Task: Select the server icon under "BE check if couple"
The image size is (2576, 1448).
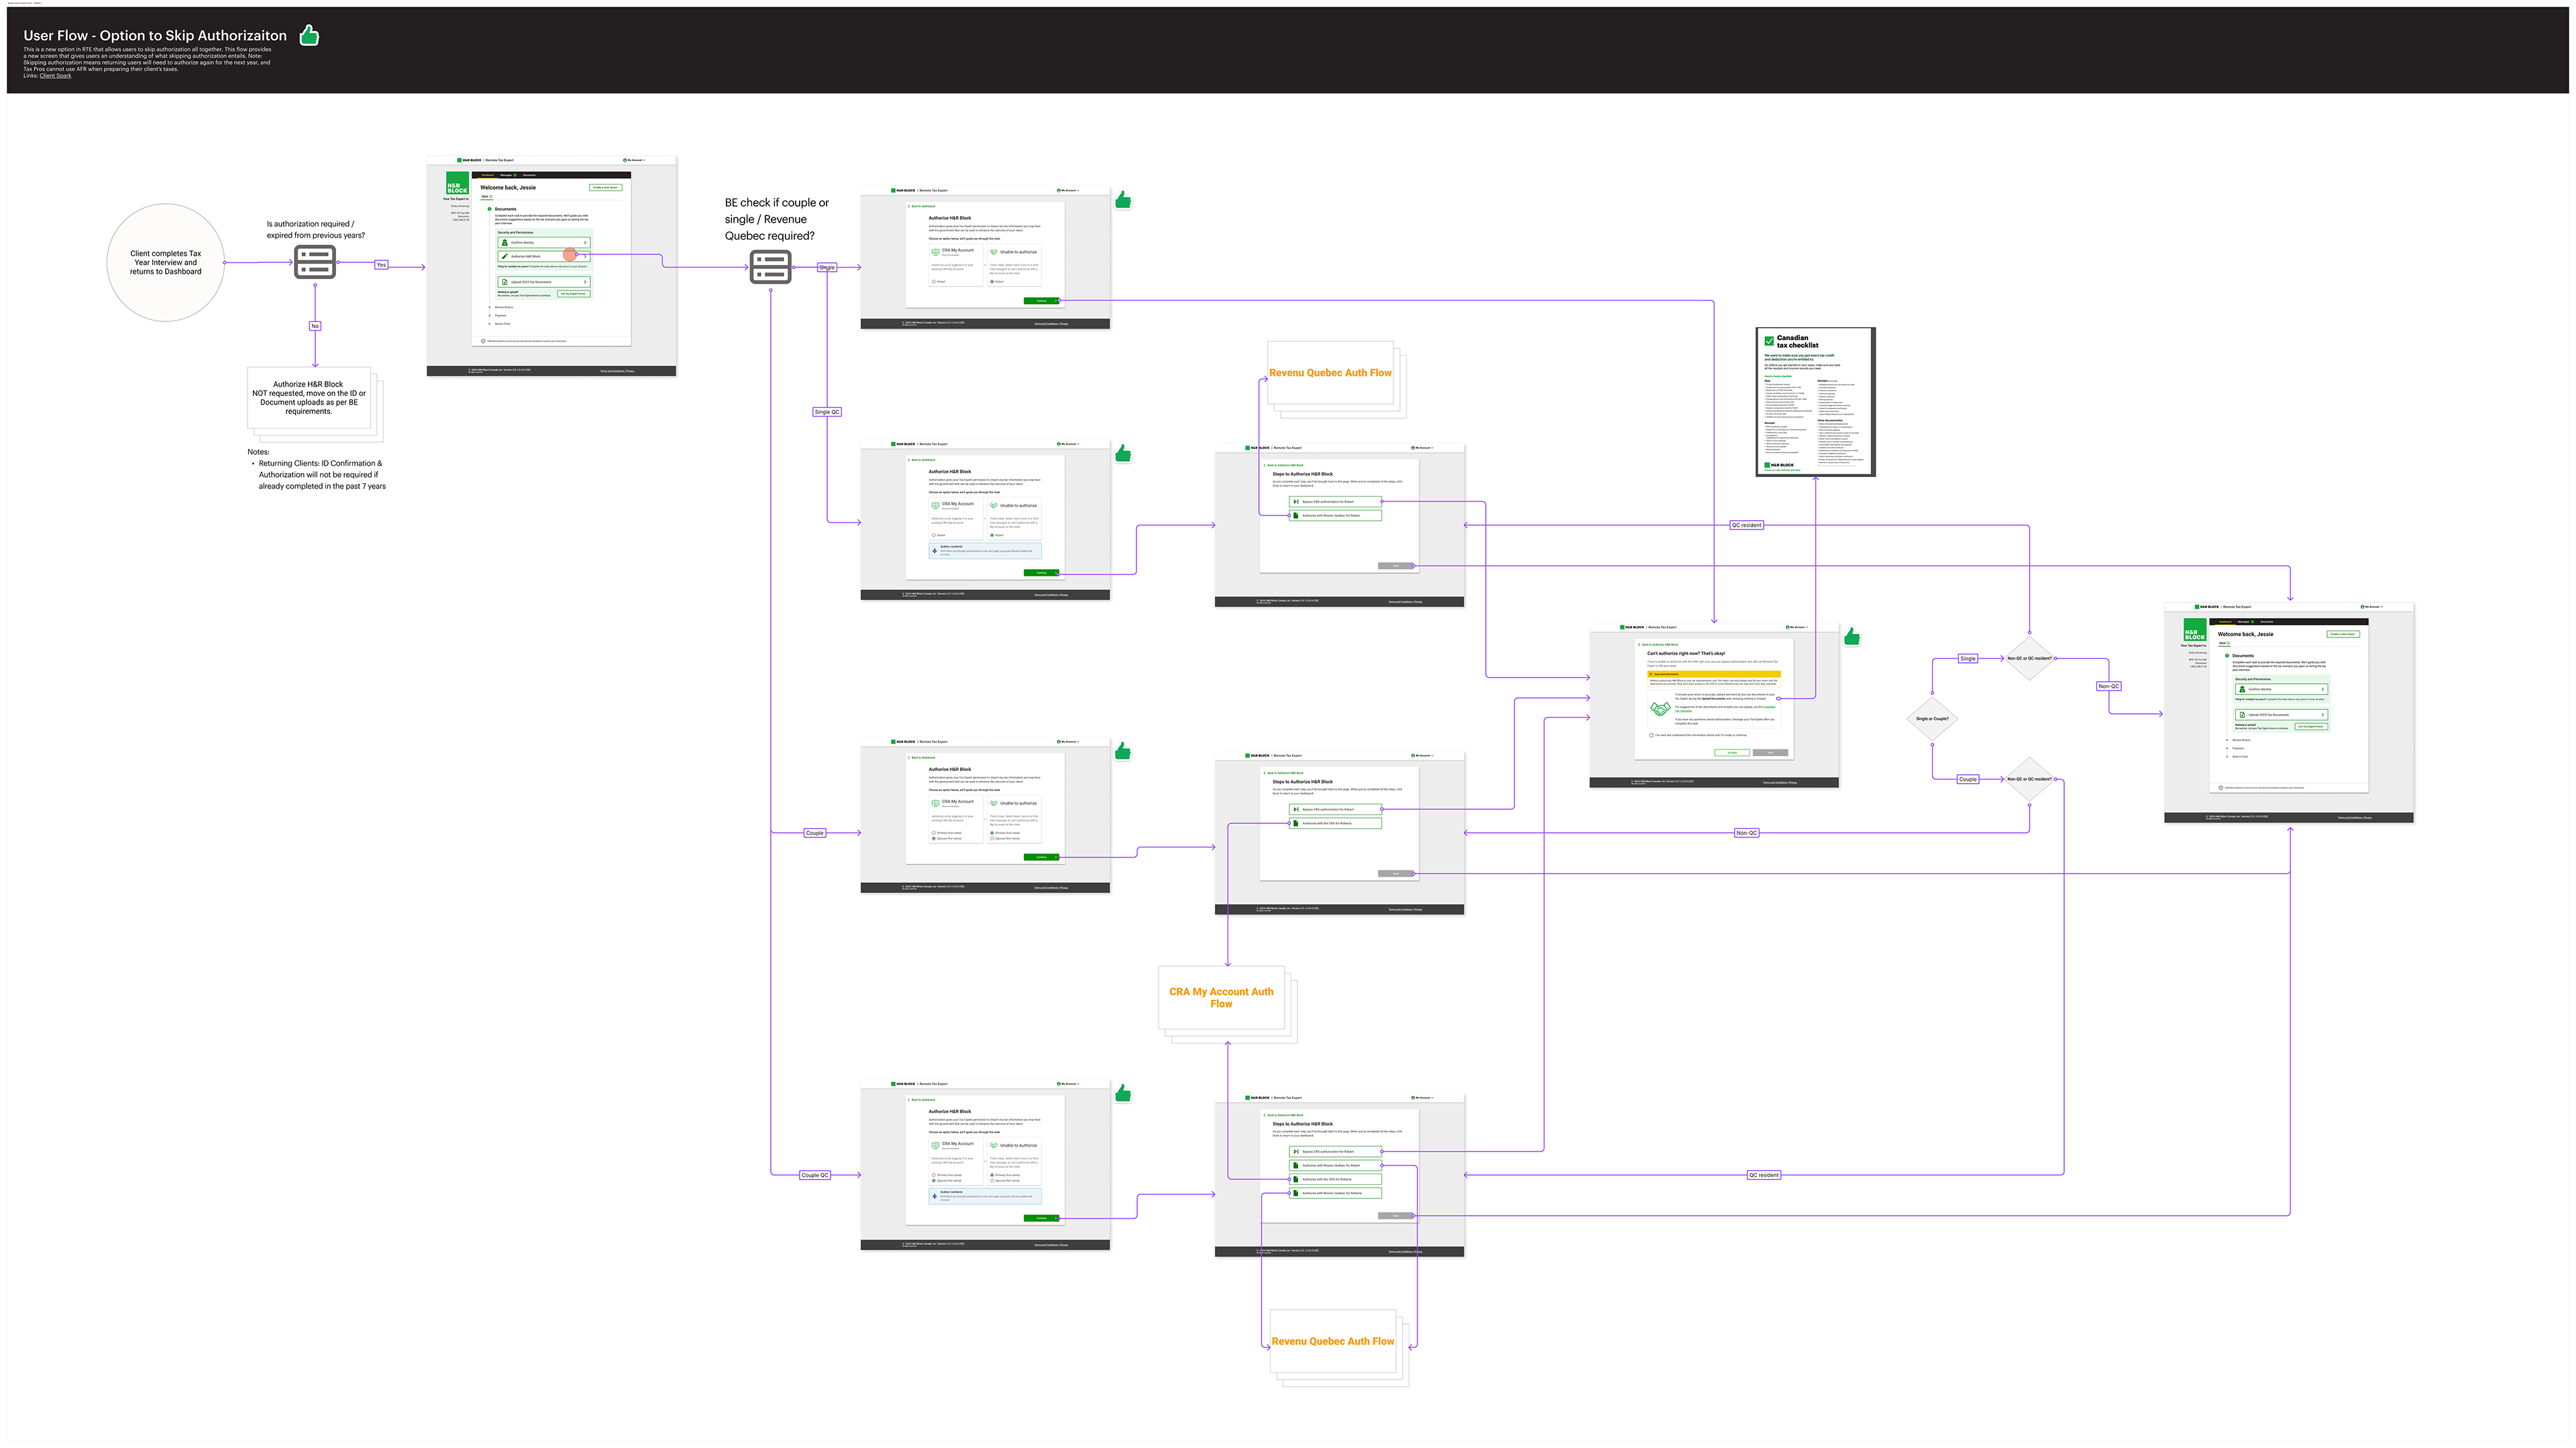Action: 771,267
